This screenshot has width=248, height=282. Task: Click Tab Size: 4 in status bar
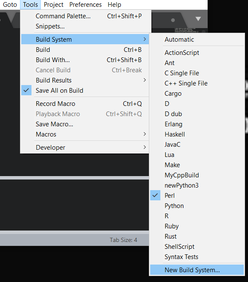pyautogui.click(x=123, y=240)
